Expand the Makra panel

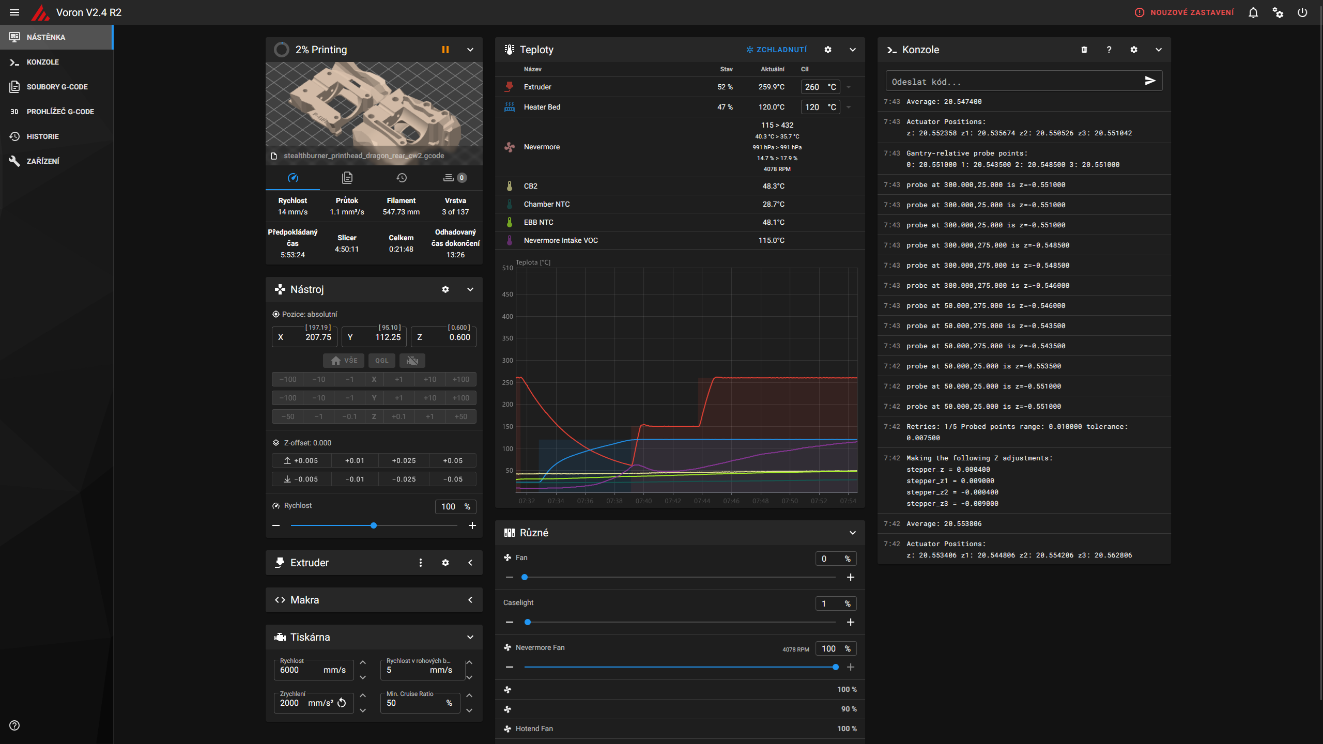click(x=470, y=600)
